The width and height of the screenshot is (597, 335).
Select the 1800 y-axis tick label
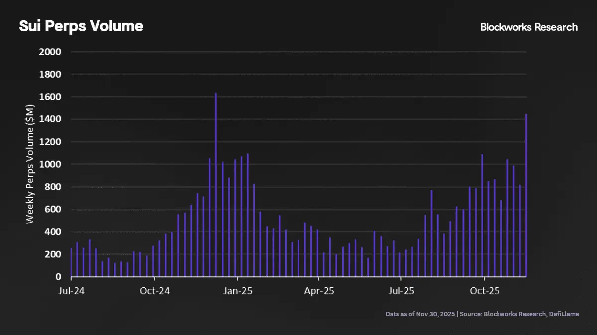(50, 74)
